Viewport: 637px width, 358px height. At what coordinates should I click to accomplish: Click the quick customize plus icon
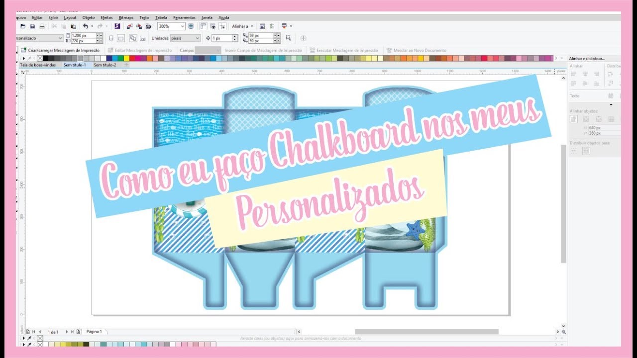tap(303, 38)
